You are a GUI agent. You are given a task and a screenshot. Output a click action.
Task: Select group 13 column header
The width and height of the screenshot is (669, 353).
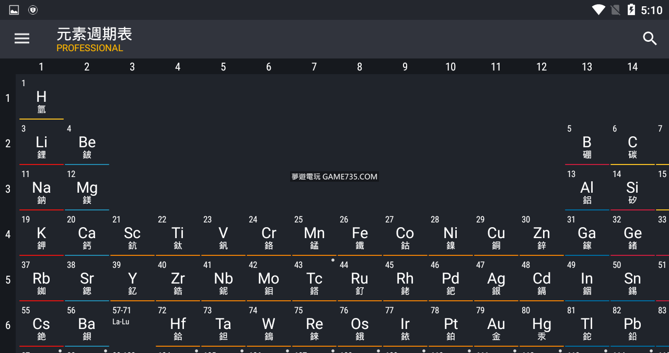pos(587,67)
